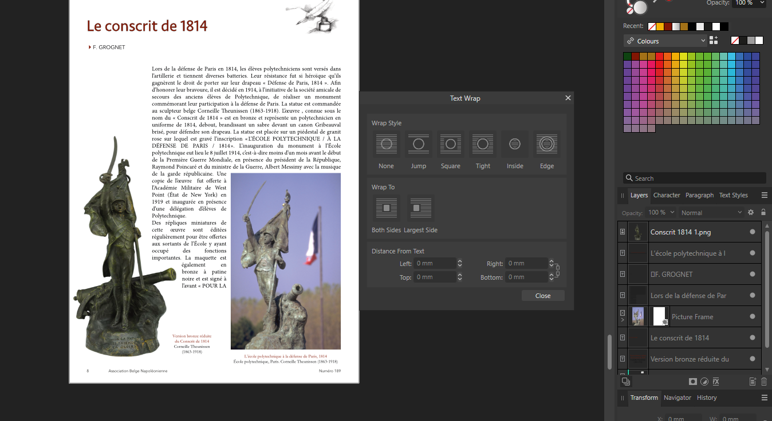
Task: Click the Add Layer icon
Action: [753, 382]
